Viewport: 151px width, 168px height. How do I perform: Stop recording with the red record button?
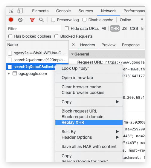pyautogui.click(x=11, y=20)
